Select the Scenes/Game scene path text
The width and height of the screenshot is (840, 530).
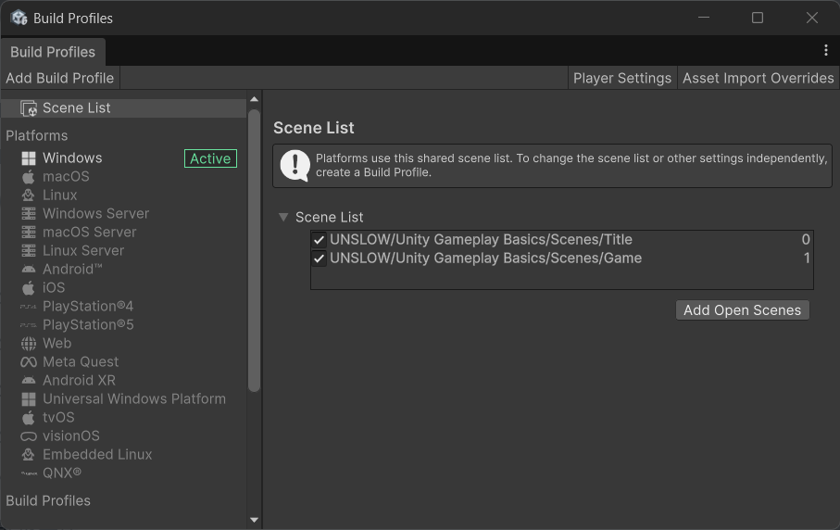click(486, 259)
